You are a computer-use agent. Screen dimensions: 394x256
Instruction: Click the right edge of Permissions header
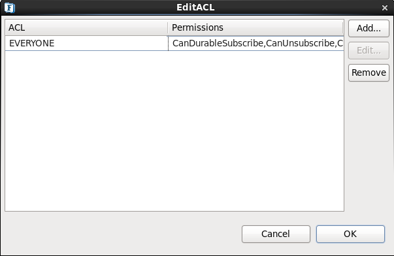(x=343, y=27)
